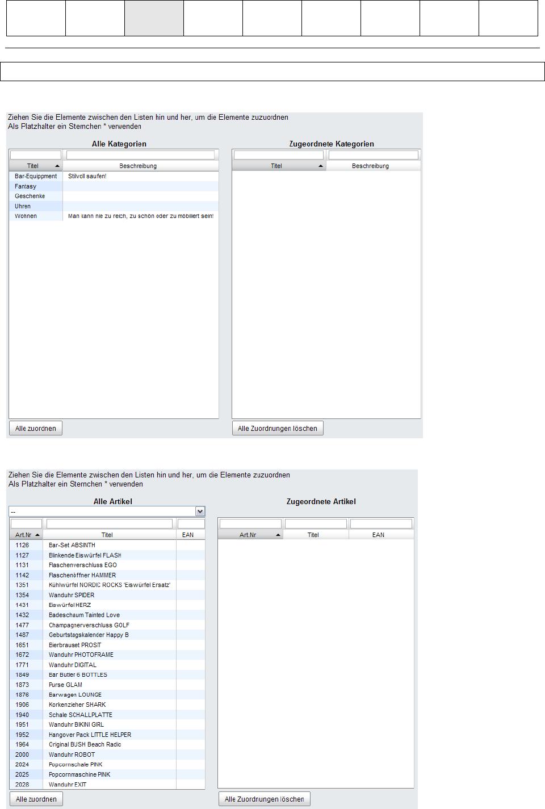545x809 pixels.
Task: Focus EAN filter field in Alle Artikel
Action: coord(191,523)
